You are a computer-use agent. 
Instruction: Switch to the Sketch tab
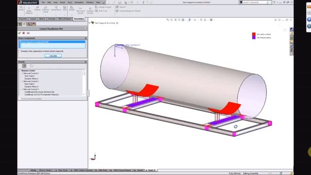click(42, 19)
